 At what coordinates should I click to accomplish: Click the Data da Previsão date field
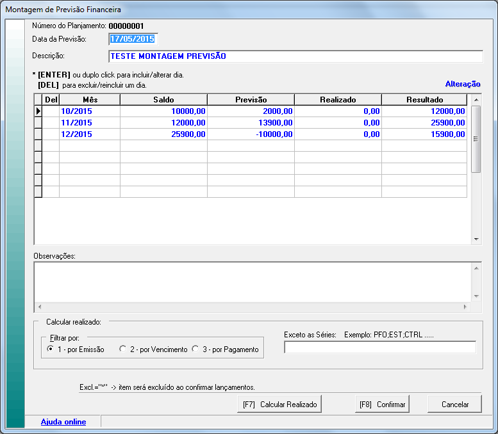coord(132,39)
